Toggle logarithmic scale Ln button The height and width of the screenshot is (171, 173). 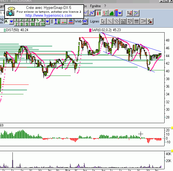(130, 13)
